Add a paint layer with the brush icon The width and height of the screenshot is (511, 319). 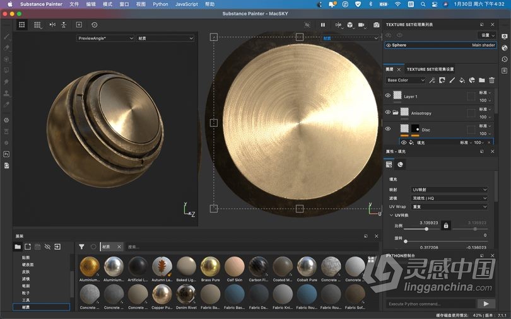[x=452, y=80]
